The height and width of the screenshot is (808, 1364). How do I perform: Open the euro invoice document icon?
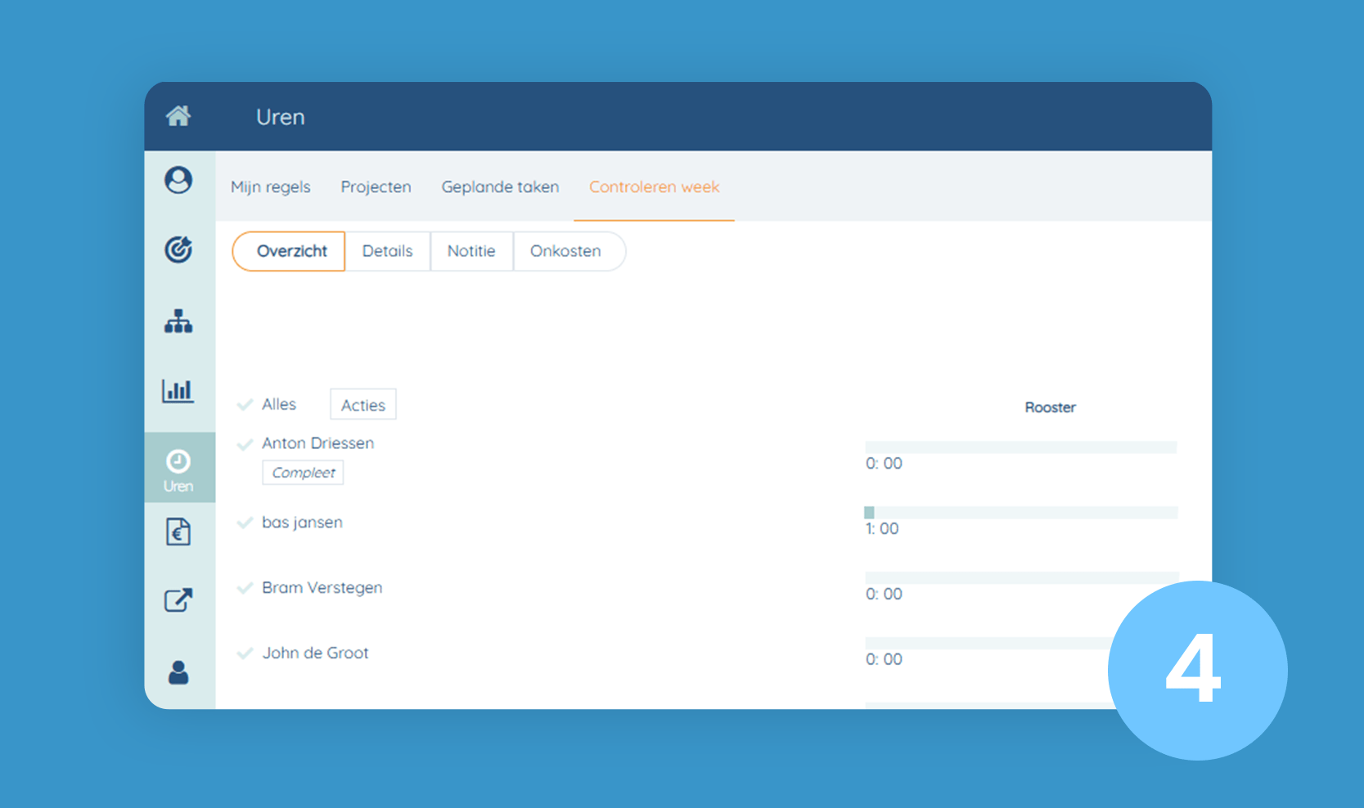178,532
